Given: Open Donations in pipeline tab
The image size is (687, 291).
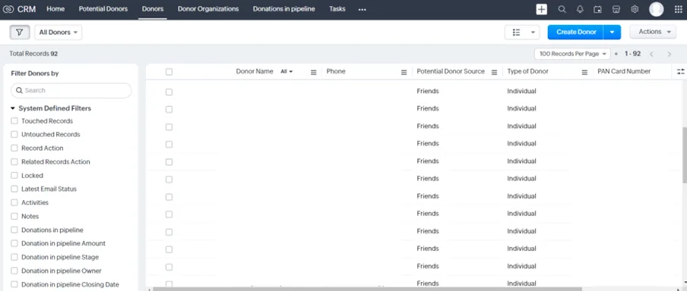Looking at the screenshot, I should point(284,9).
